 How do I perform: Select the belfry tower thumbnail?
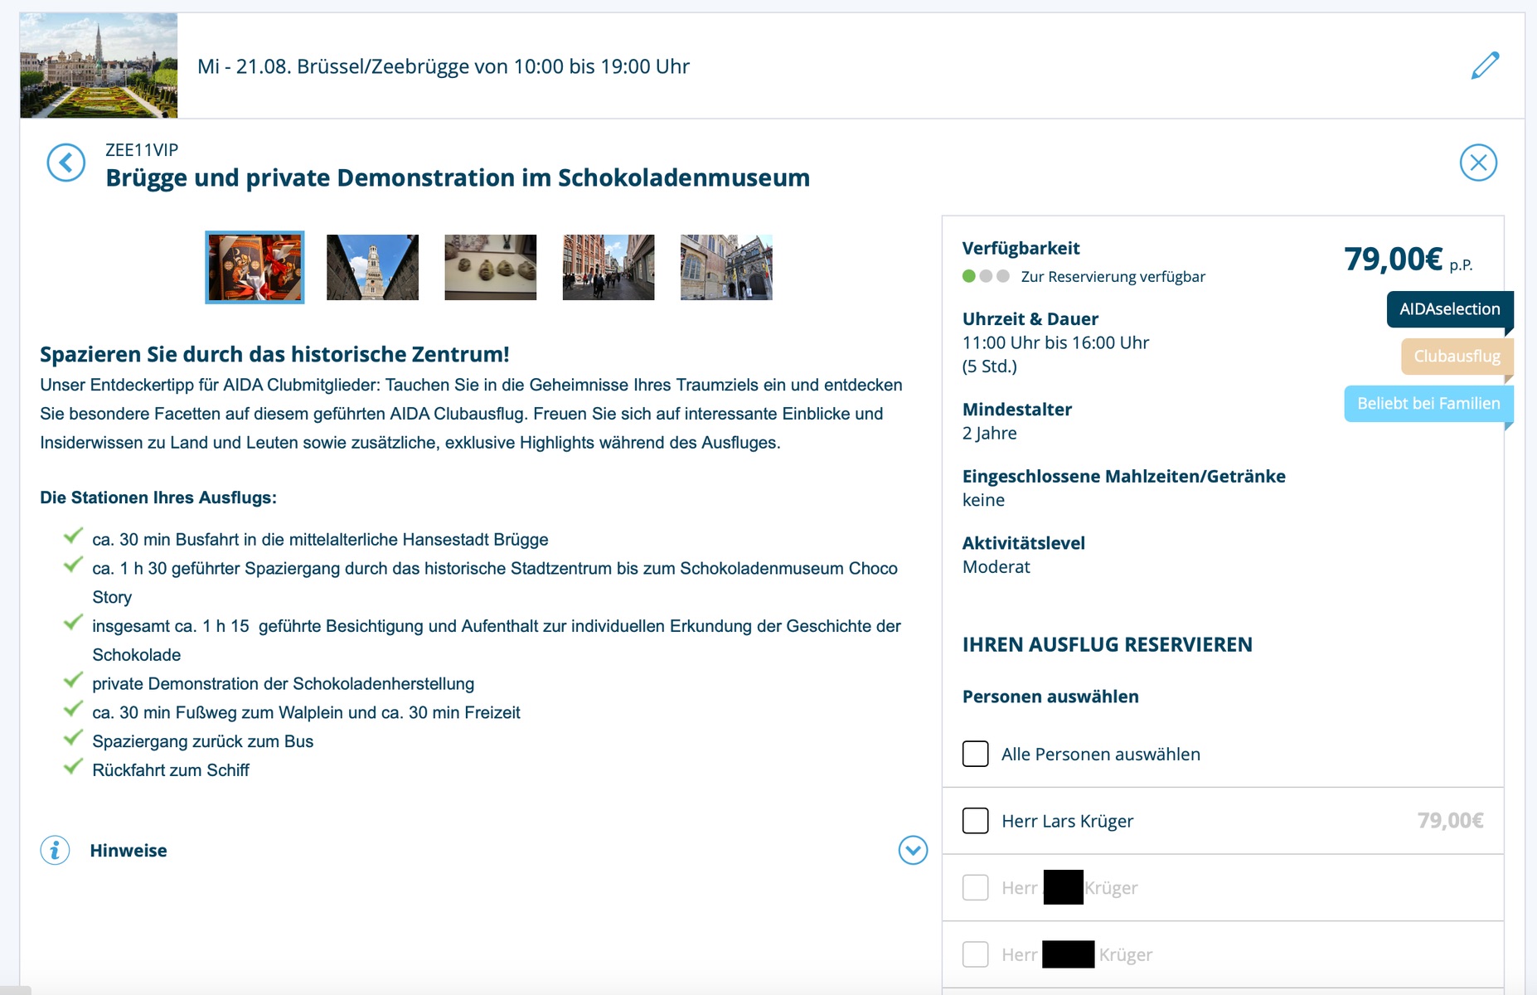click(x=372, y=267)
